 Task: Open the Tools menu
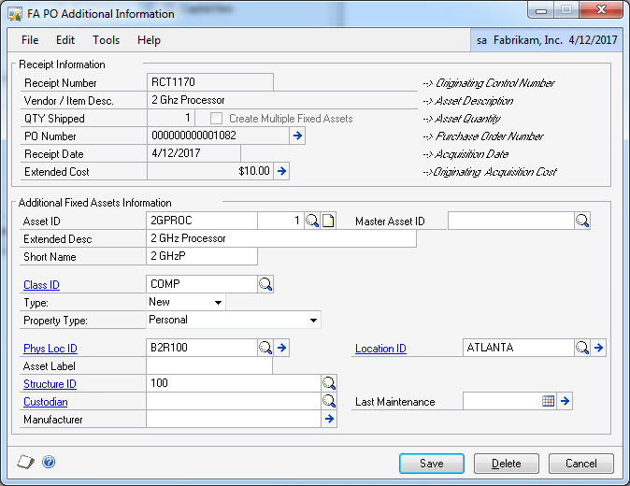(x=106, y=40)
